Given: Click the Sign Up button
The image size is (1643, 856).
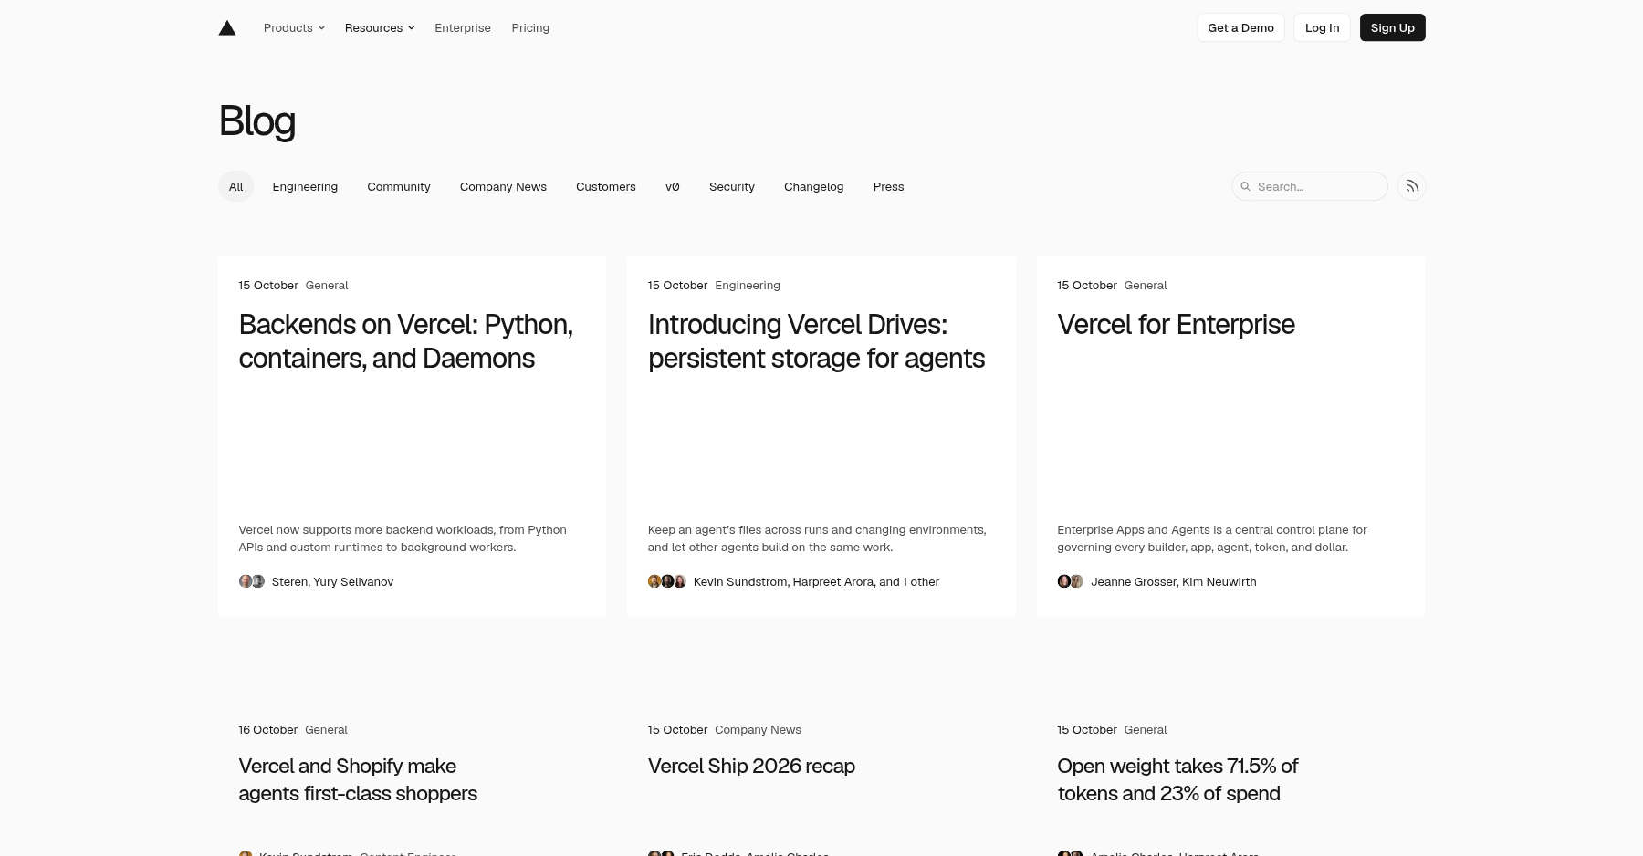Looking at the screenshot, I should pyautogui.click(x=1392, y=27).
